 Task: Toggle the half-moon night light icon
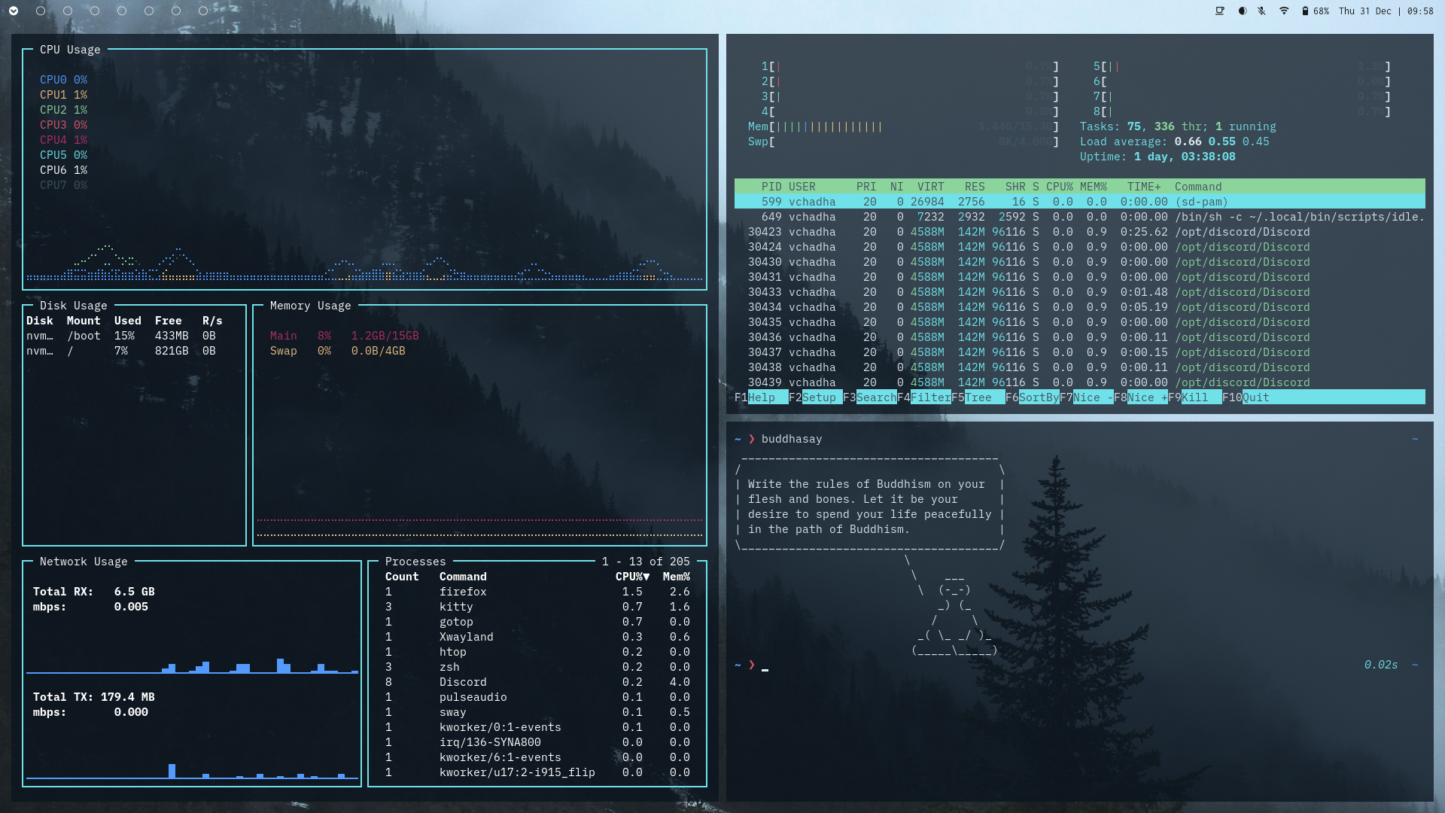[x=1242, y=11]
